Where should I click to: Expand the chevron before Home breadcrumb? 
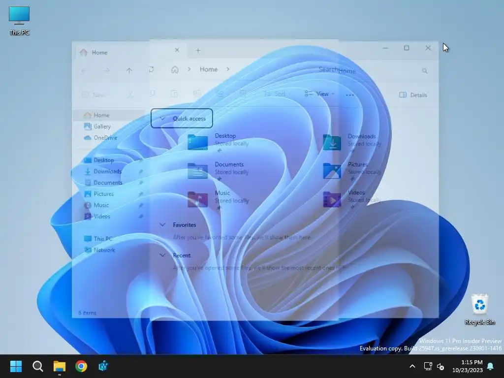[x=189, y=69]
